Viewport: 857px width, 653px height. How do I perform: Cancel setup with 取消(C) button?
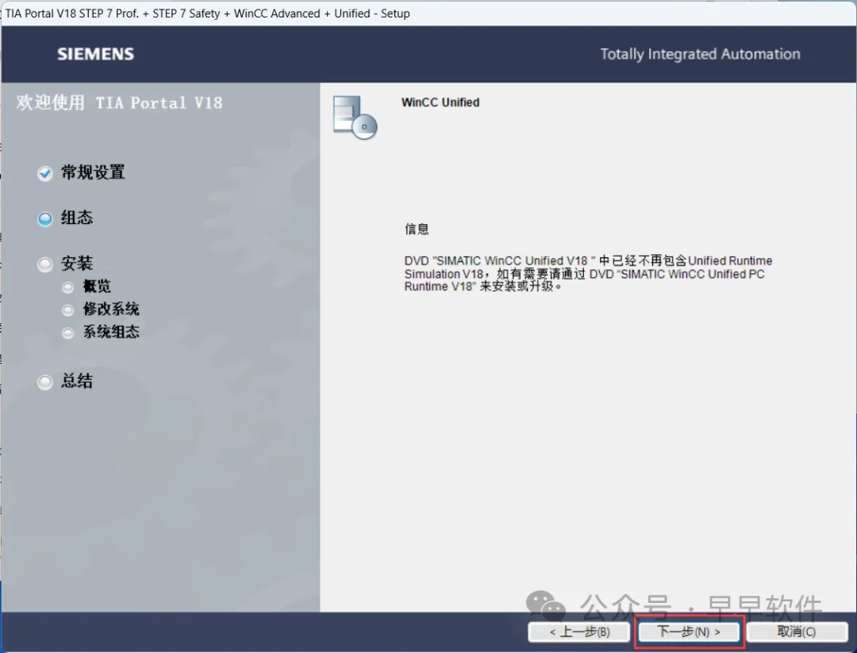[797, 632]
